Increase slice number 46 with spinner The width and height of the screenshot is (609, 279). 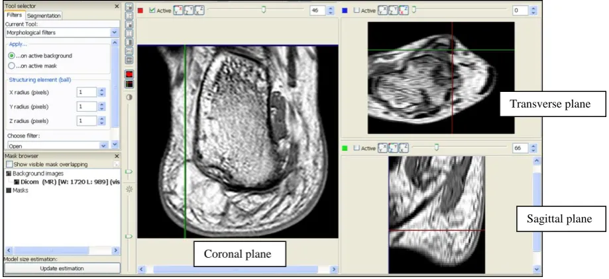pyautogui.click(x=331, y=8)
